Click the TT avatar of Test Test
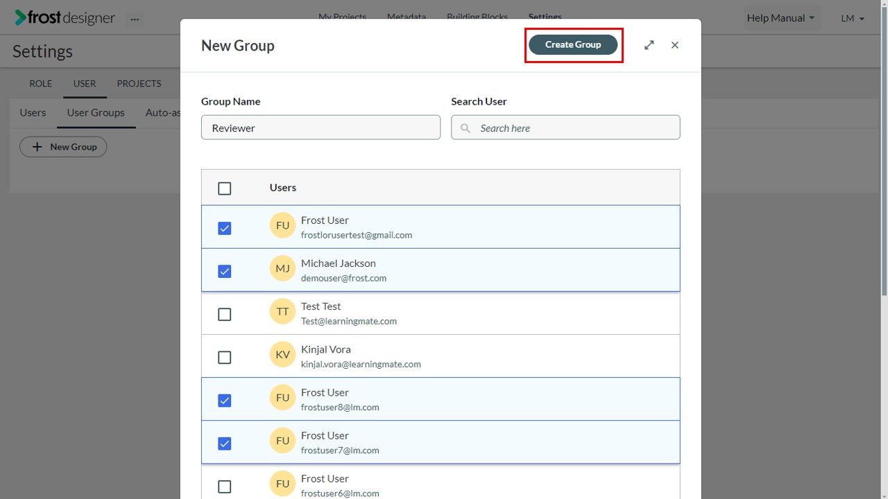This screenshot has height=499, width=888. 282,311
